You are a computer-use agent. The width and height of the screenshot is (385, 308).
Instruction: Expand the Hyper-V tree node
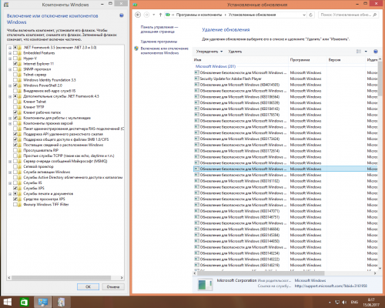point(10,59)
